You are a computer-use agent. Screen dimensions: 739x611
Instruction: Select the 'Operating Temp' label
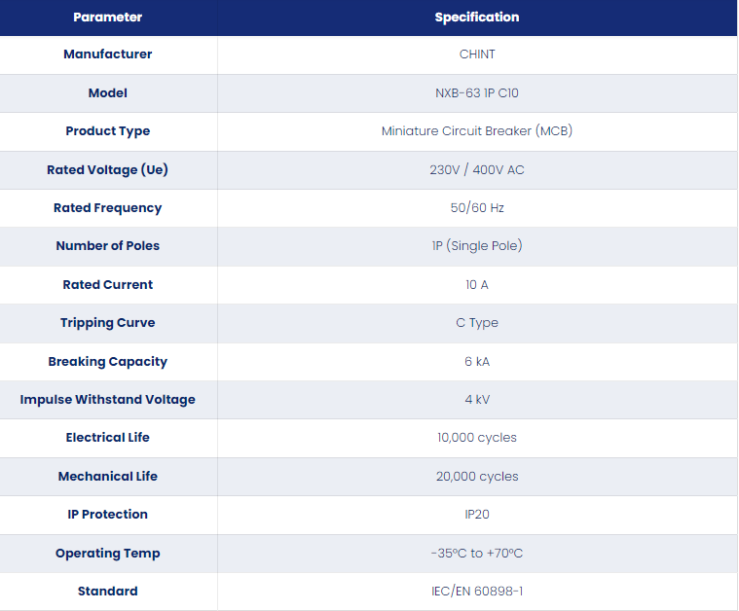pos(107,553)
